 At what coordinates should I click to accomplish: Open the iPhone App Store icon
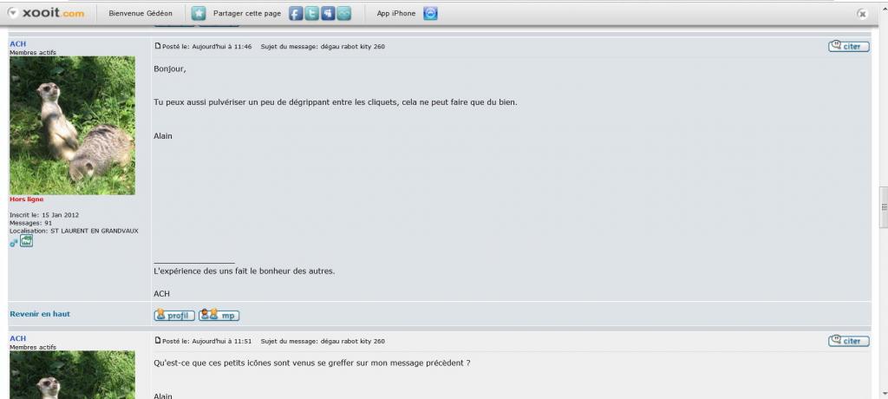(430, 14)
